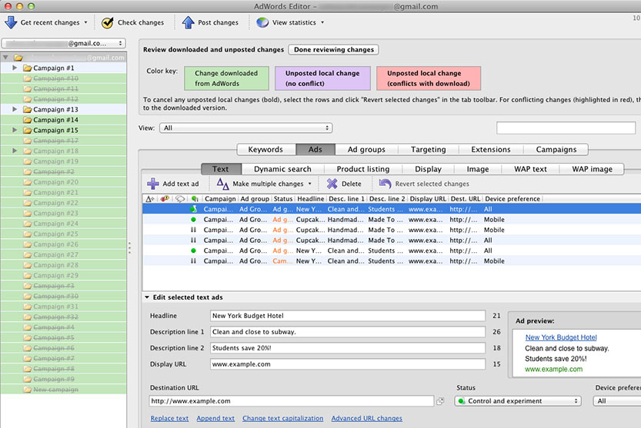Click into the Headline input field
Viewport: 641px width, 428px height.
[348, 316]
